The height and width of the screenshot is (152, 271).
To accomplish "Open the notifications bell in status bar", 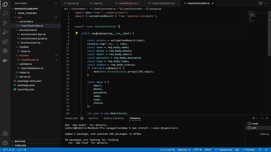I will pos(266,150).
